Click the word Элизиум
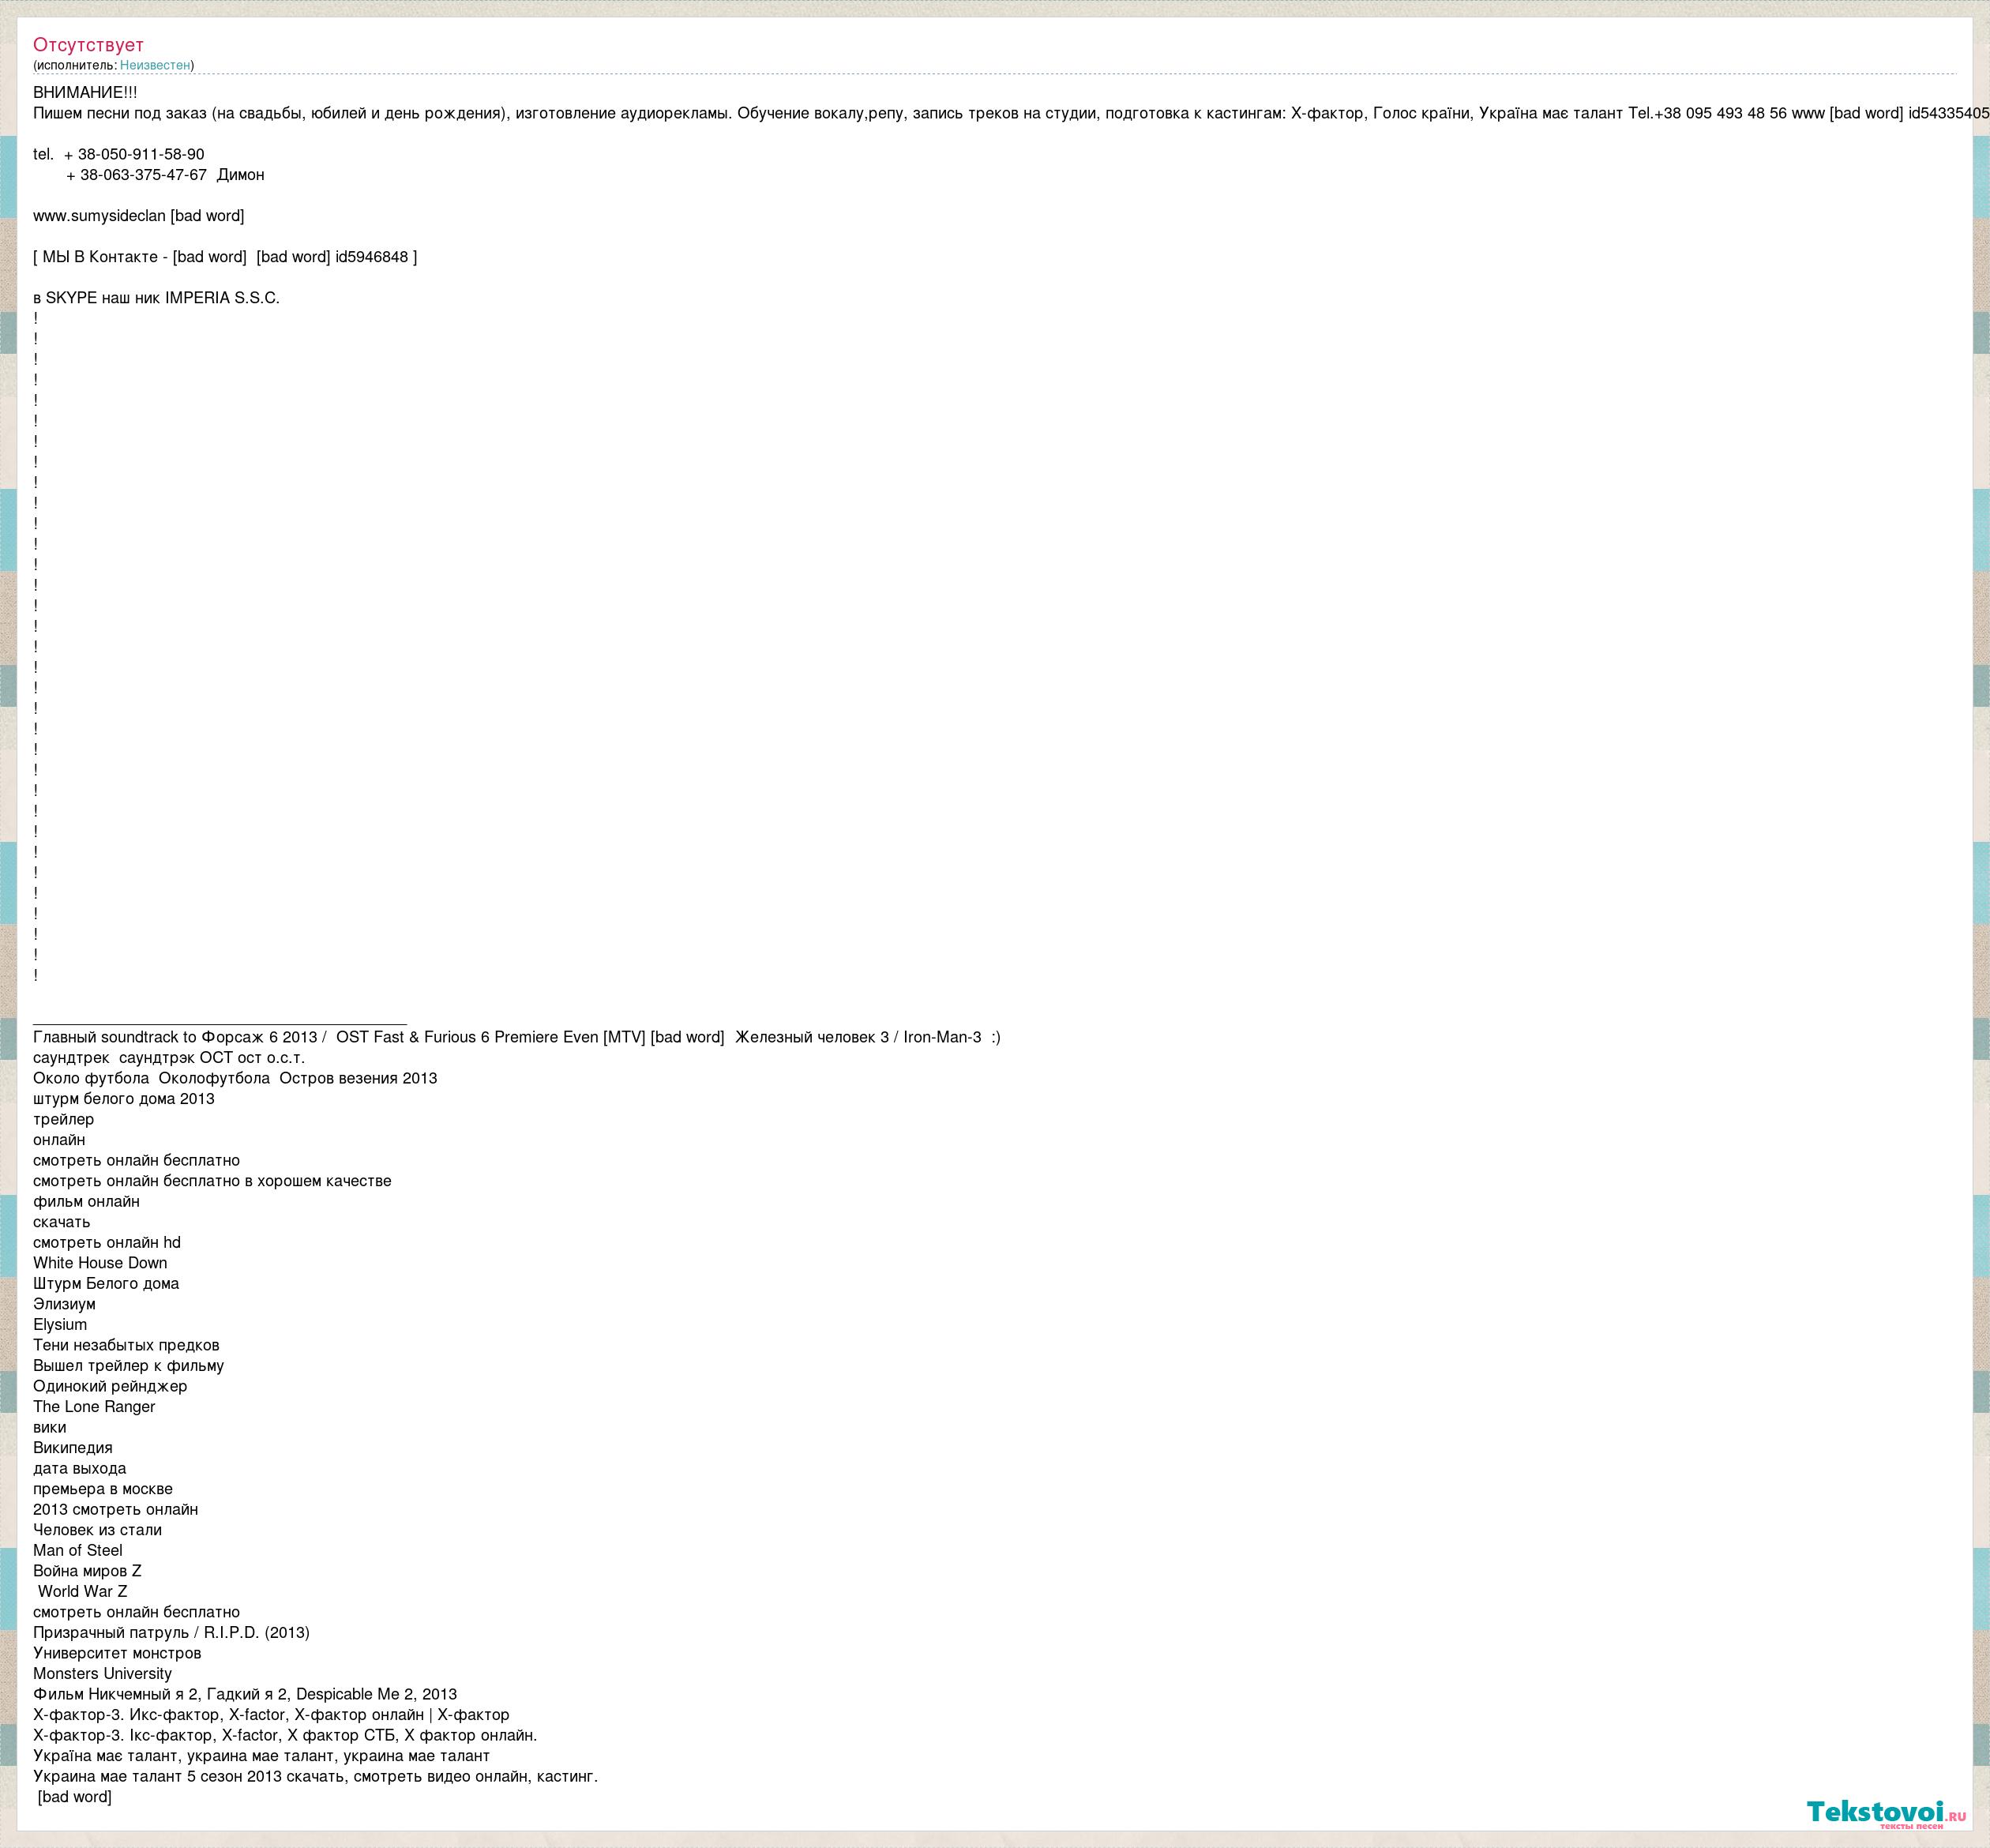Image resolution: width=1990 pixels, height=1848 pixels. pos(64,1304)
